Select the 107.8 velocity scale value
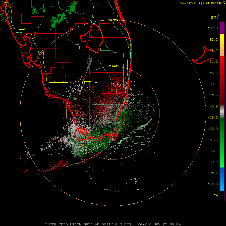Viewport: 226px width, 226px height. tap(213, 28)
